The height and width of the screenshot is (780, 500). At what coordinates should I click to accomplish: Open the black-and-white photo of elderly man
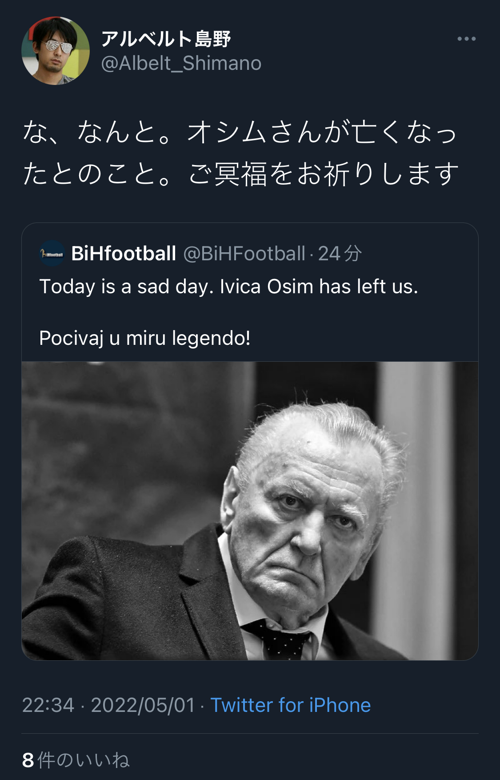click(250, 510)
